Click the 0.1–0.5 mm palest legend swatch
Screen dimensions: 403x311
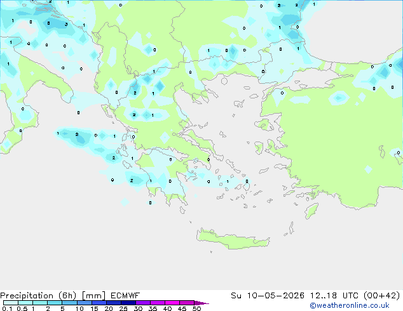pos(11,303)
